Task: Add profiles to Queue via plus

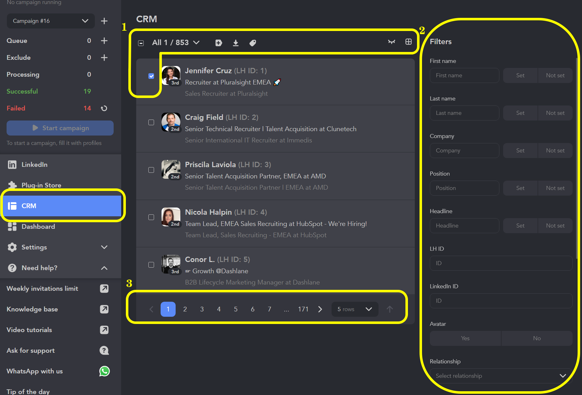Action: pos(104,41)
